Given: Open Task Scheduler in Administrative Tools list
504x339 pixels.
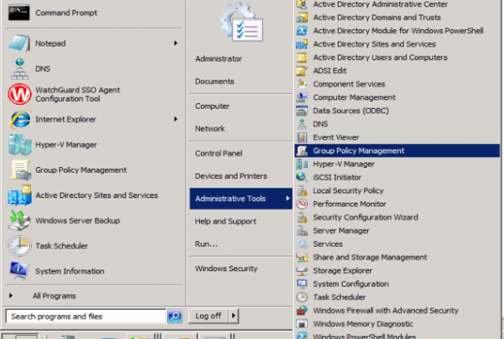Looking at the screenshot, I should pyautogui.click(x=339, y=297).
